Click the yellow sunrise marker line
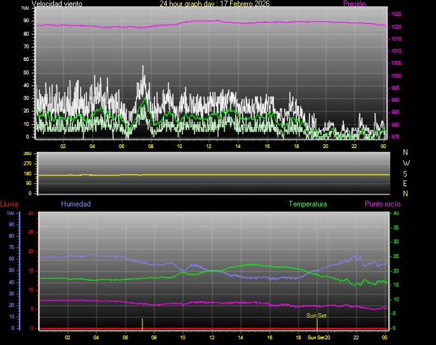 coord(142,323)
